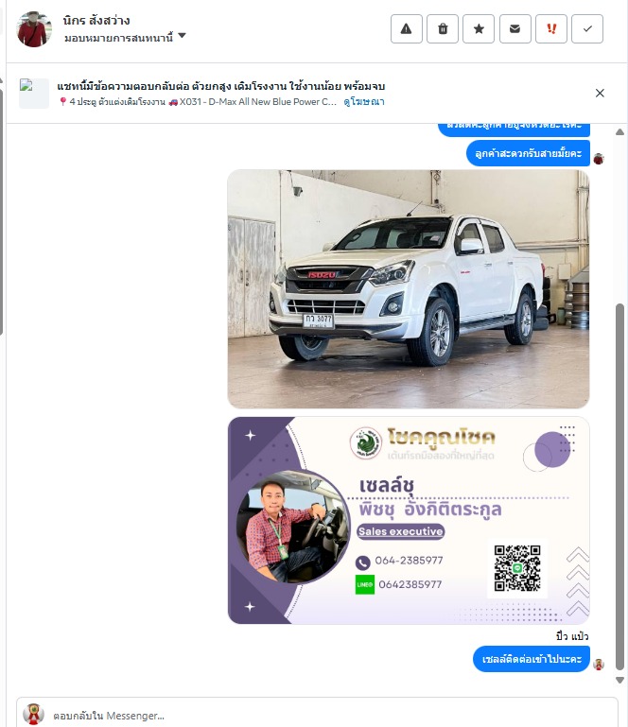The height and width of the screenshot is (727, 628).
Task: Click the spam warning triangle icon
Action: [x=407, y=28]
